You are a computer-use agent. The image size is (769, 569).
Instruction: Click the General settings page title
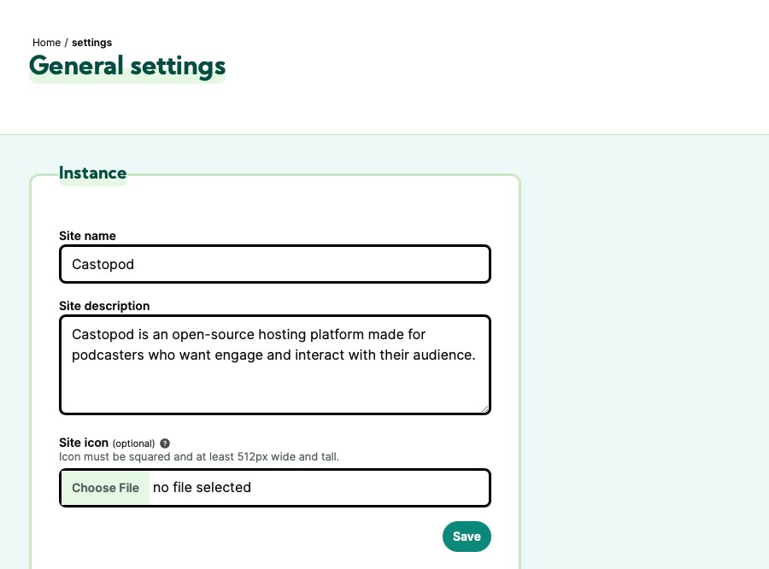(126, 66)
